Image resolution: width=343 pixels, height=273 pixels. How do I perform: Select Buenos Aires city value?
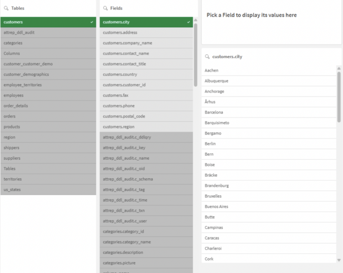tap(270, 207)
